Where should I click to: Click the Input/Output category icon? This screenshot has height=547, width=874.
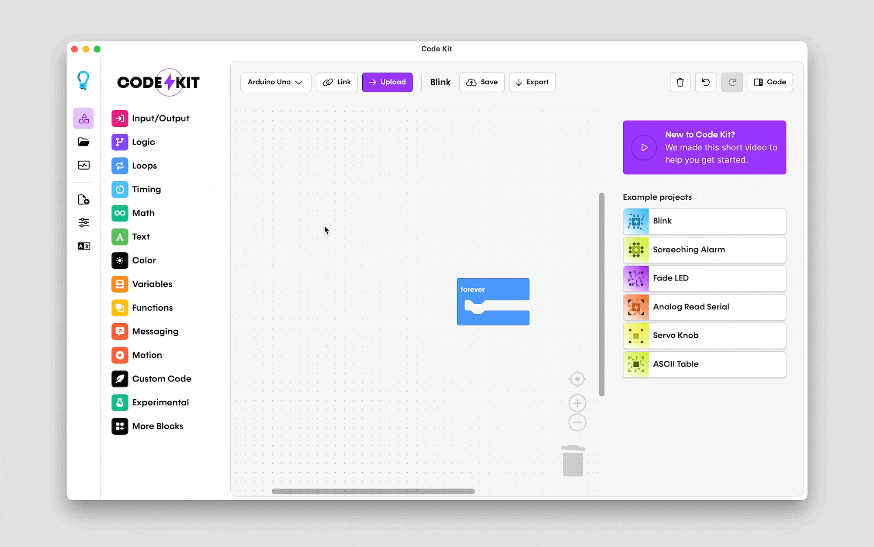pyautogui.click(x=120, y=118)
